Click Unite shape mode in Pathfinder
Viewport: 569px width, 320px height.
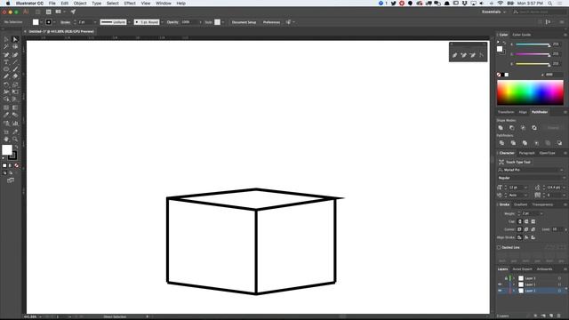tap(501, 128)
